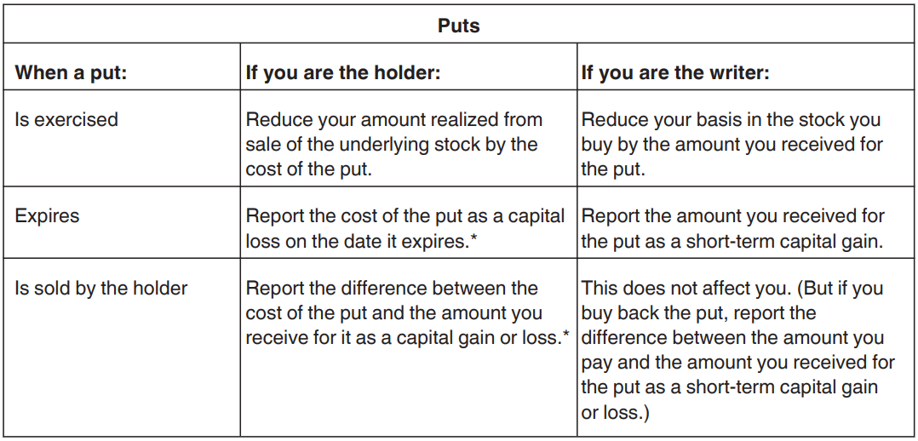
Task: Click the "buy back the put, report the" line
Action: [698, 313]
